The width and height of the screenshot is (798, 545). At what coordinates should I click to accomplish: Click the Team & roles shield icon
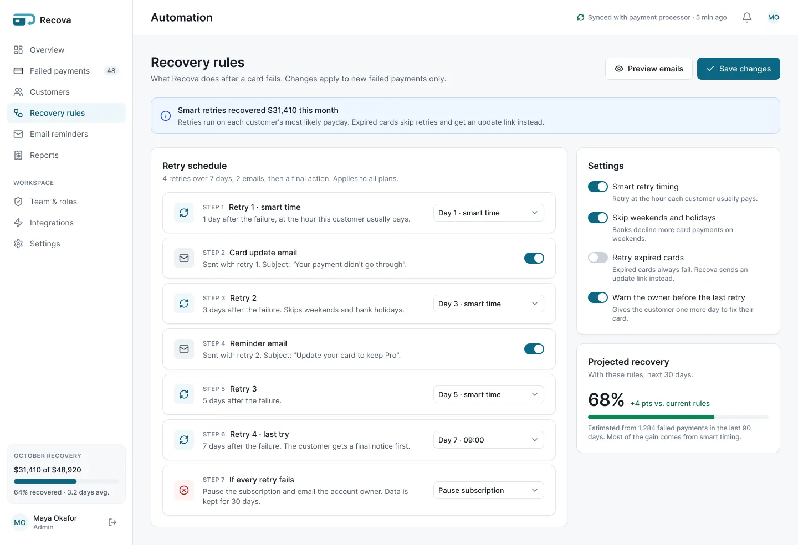[18, 202]
